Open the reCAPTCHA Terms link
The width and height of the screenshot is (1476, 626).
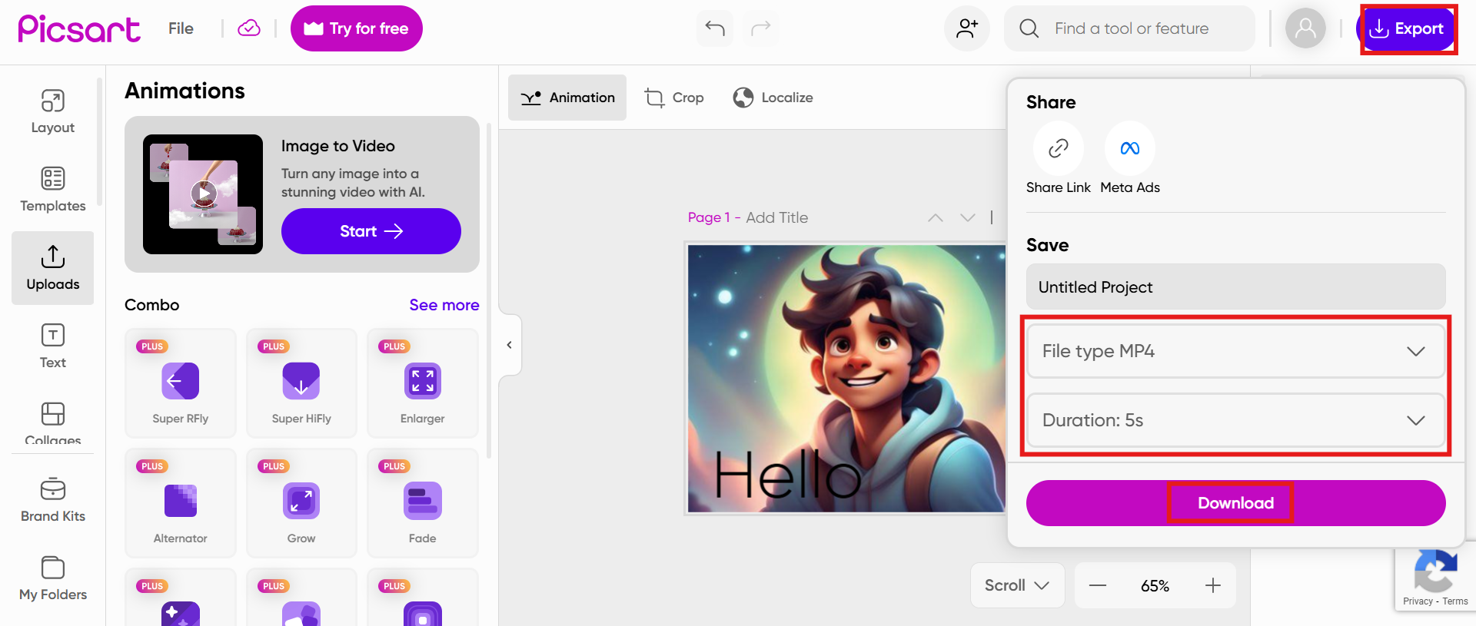[x=1455, y=601]
